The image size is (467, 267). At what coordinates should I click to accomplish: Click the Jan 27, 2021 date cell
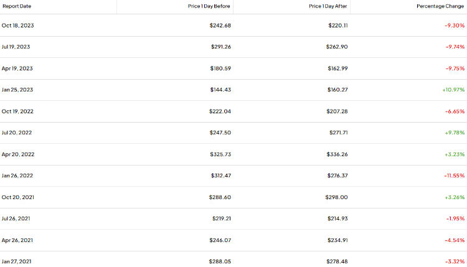(x=16, y=261)
